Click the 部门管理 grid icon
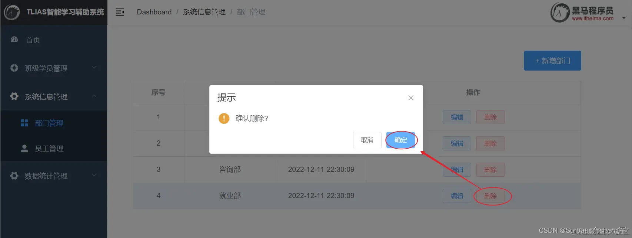 pos(24,123)
